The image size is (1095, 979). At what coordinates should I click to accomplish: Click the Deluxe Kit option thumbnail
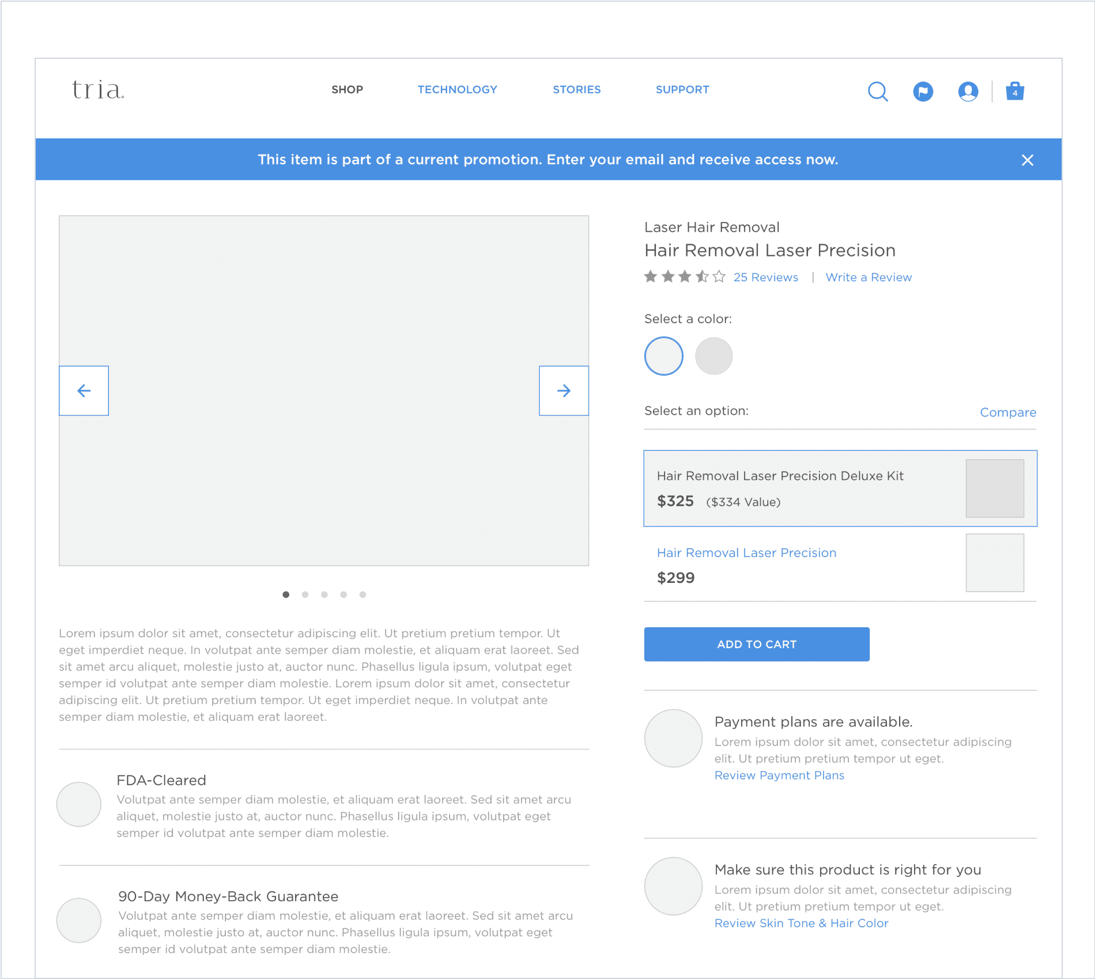pos(995,488)
